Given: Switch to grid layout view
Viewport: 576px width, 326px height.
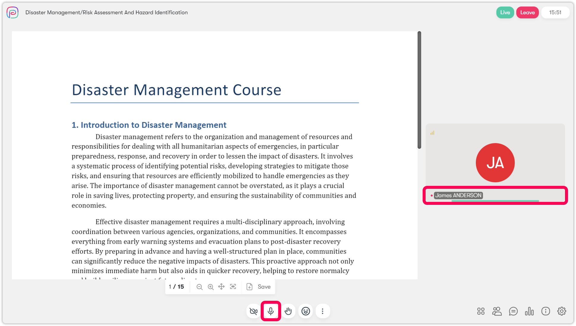Looking at the screenshot, I should 481,311.
